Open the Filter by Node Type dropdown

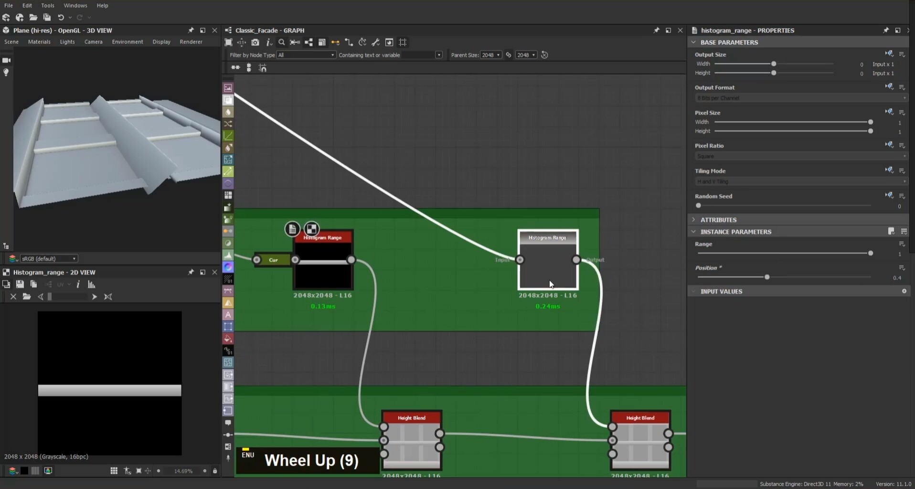[306, 55]
